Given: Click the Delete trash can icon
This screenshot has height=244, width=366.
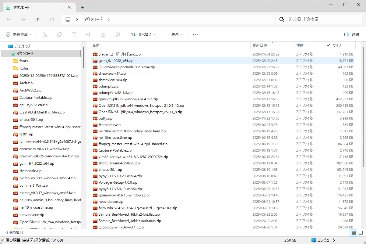Looking at the screenshot, I should pos(118,34).
